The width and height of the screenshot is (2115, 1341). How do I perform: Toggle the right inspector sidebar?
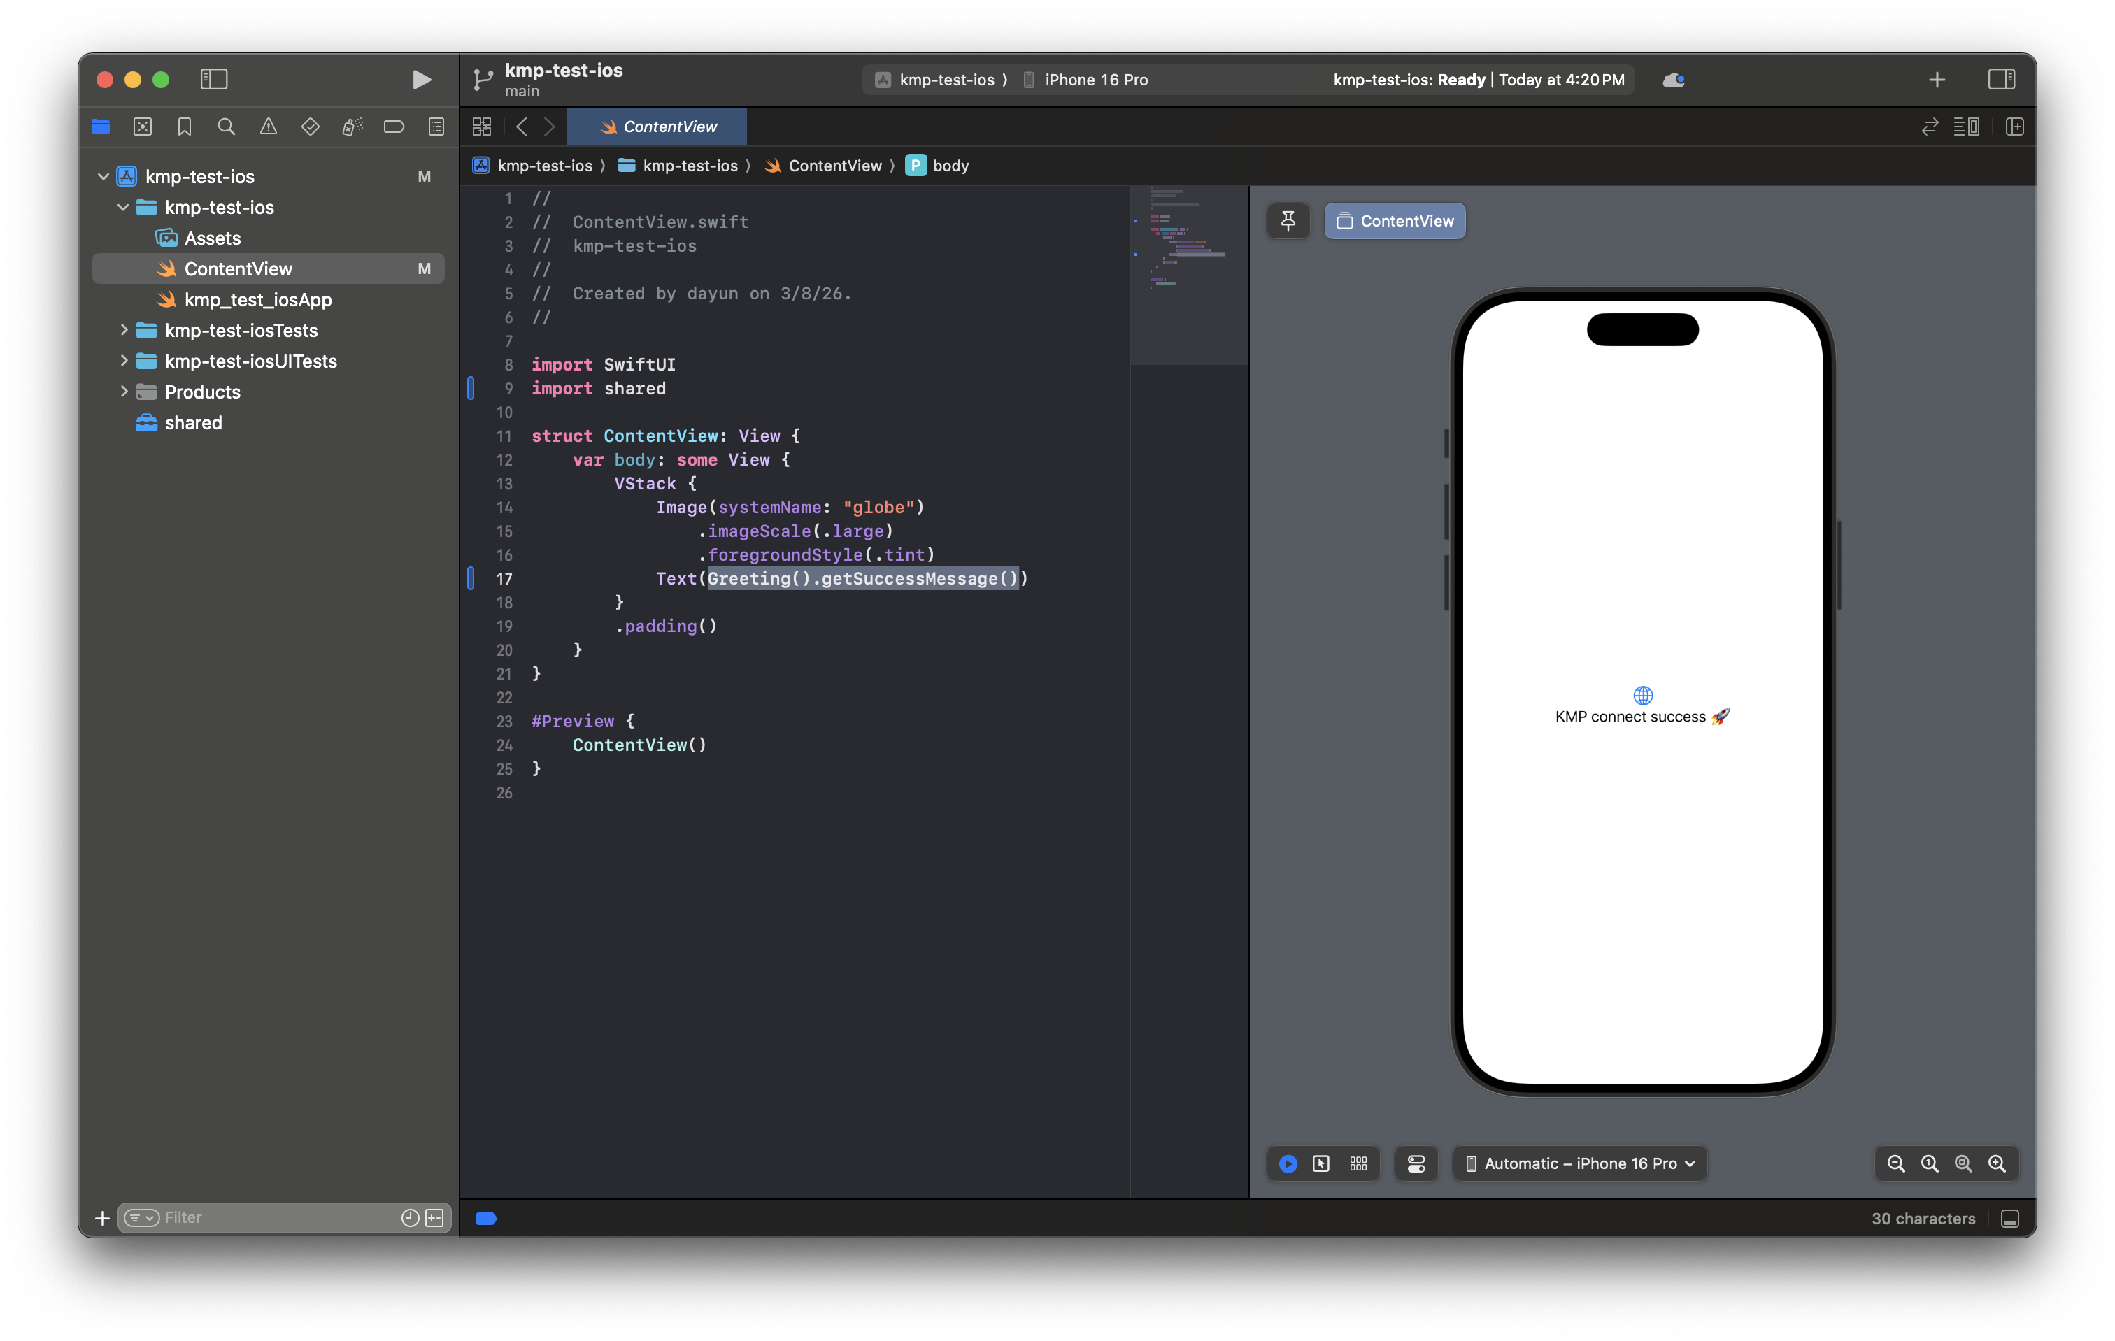(2001, 80)
